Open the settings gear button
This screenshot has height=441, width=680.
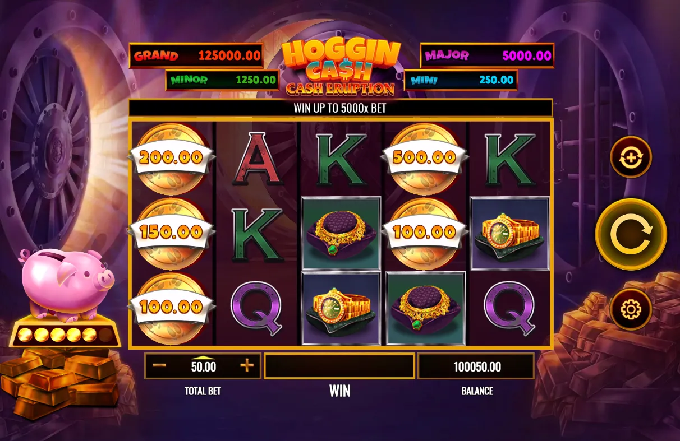631,309
